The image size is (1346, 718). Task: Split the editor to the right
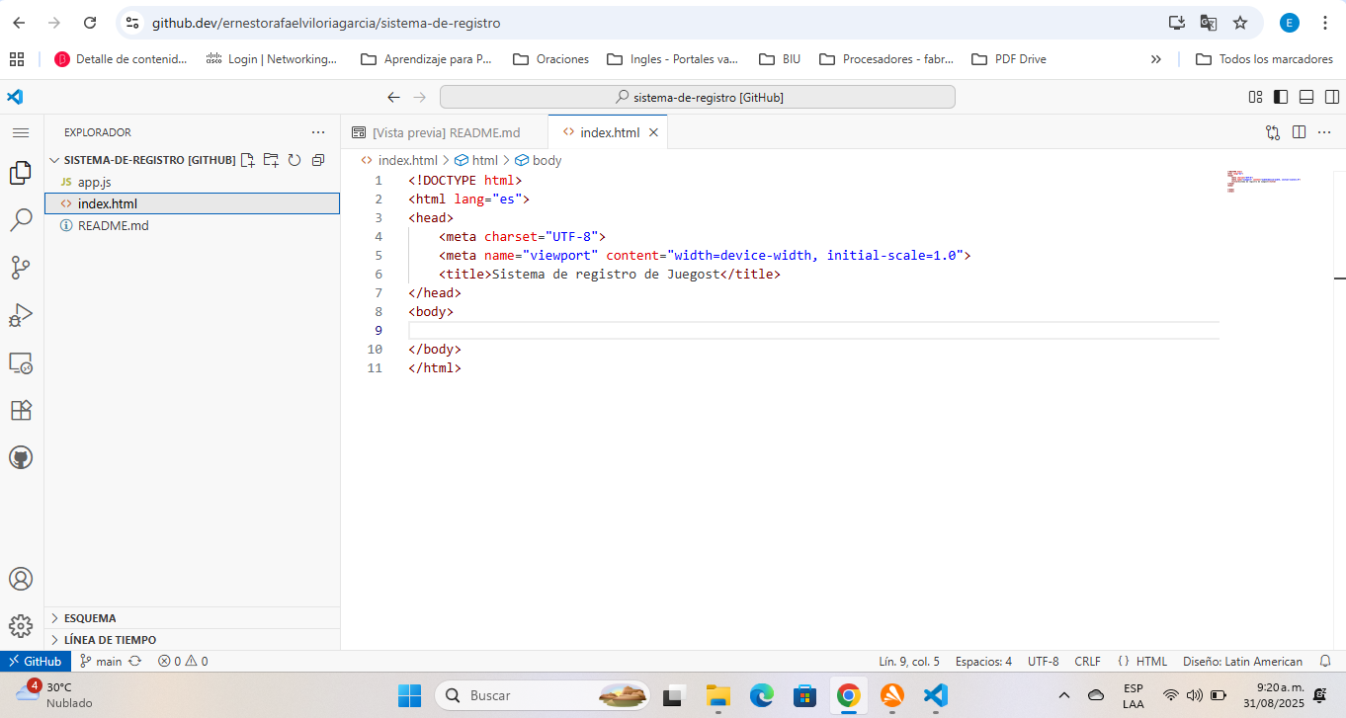[1299, 132]
